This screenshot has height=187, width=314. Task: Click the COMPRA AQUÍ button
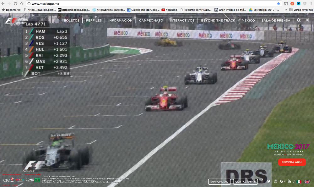pyautogui.click(x=292, y=162)
